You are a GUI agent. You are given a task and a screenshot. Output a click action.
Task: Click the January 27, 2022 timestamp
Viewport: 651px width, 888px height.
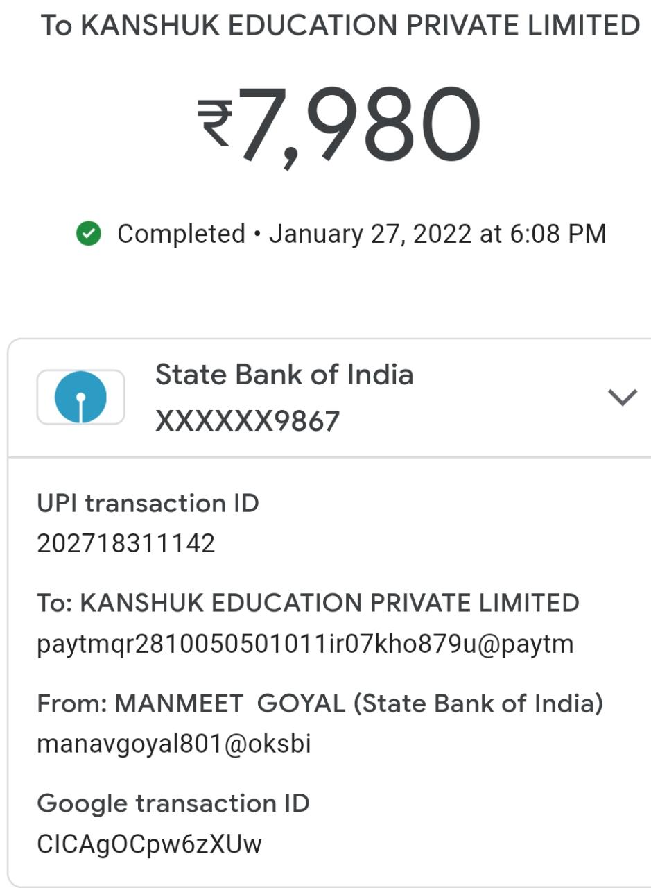tap(371, 234)
